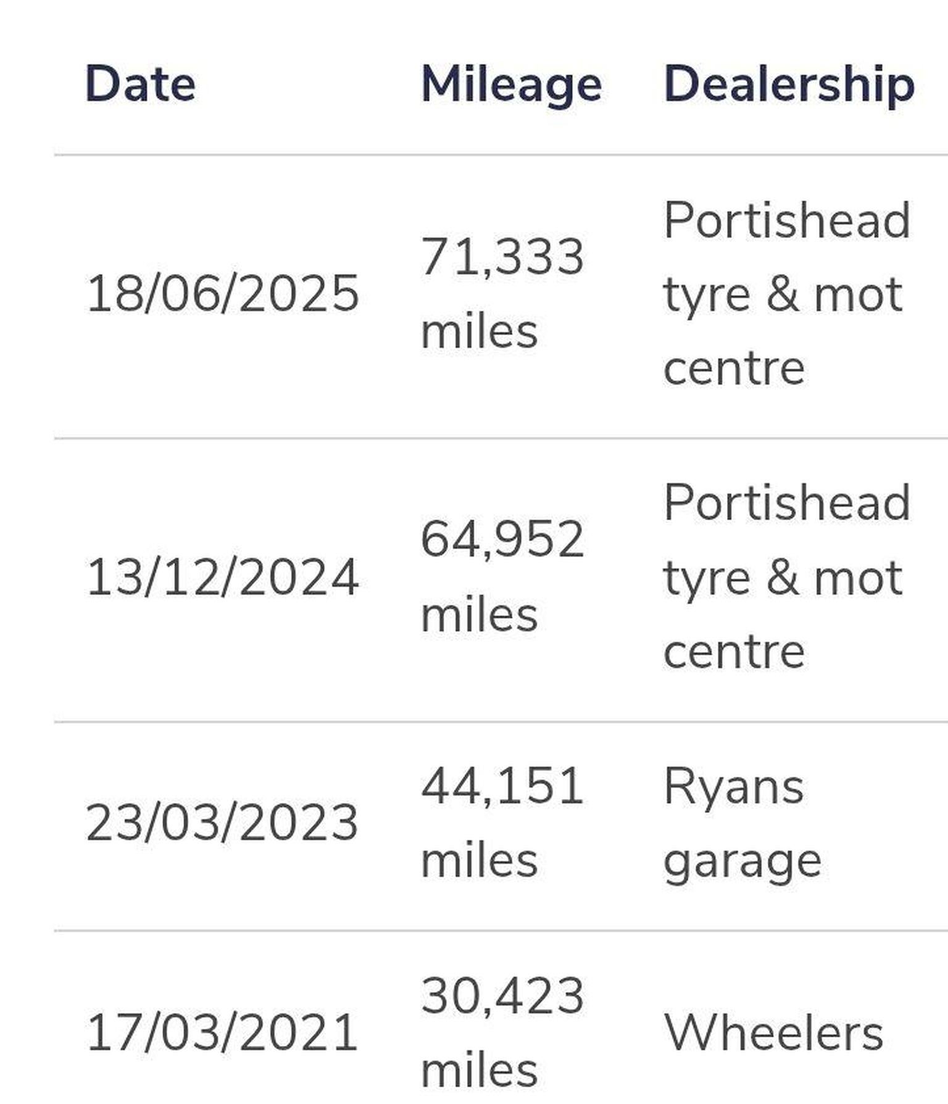This screenshot has height=1104, width=948.
Task: Click the Date column header
Action: pyautogui.click(x=140, y=84)
